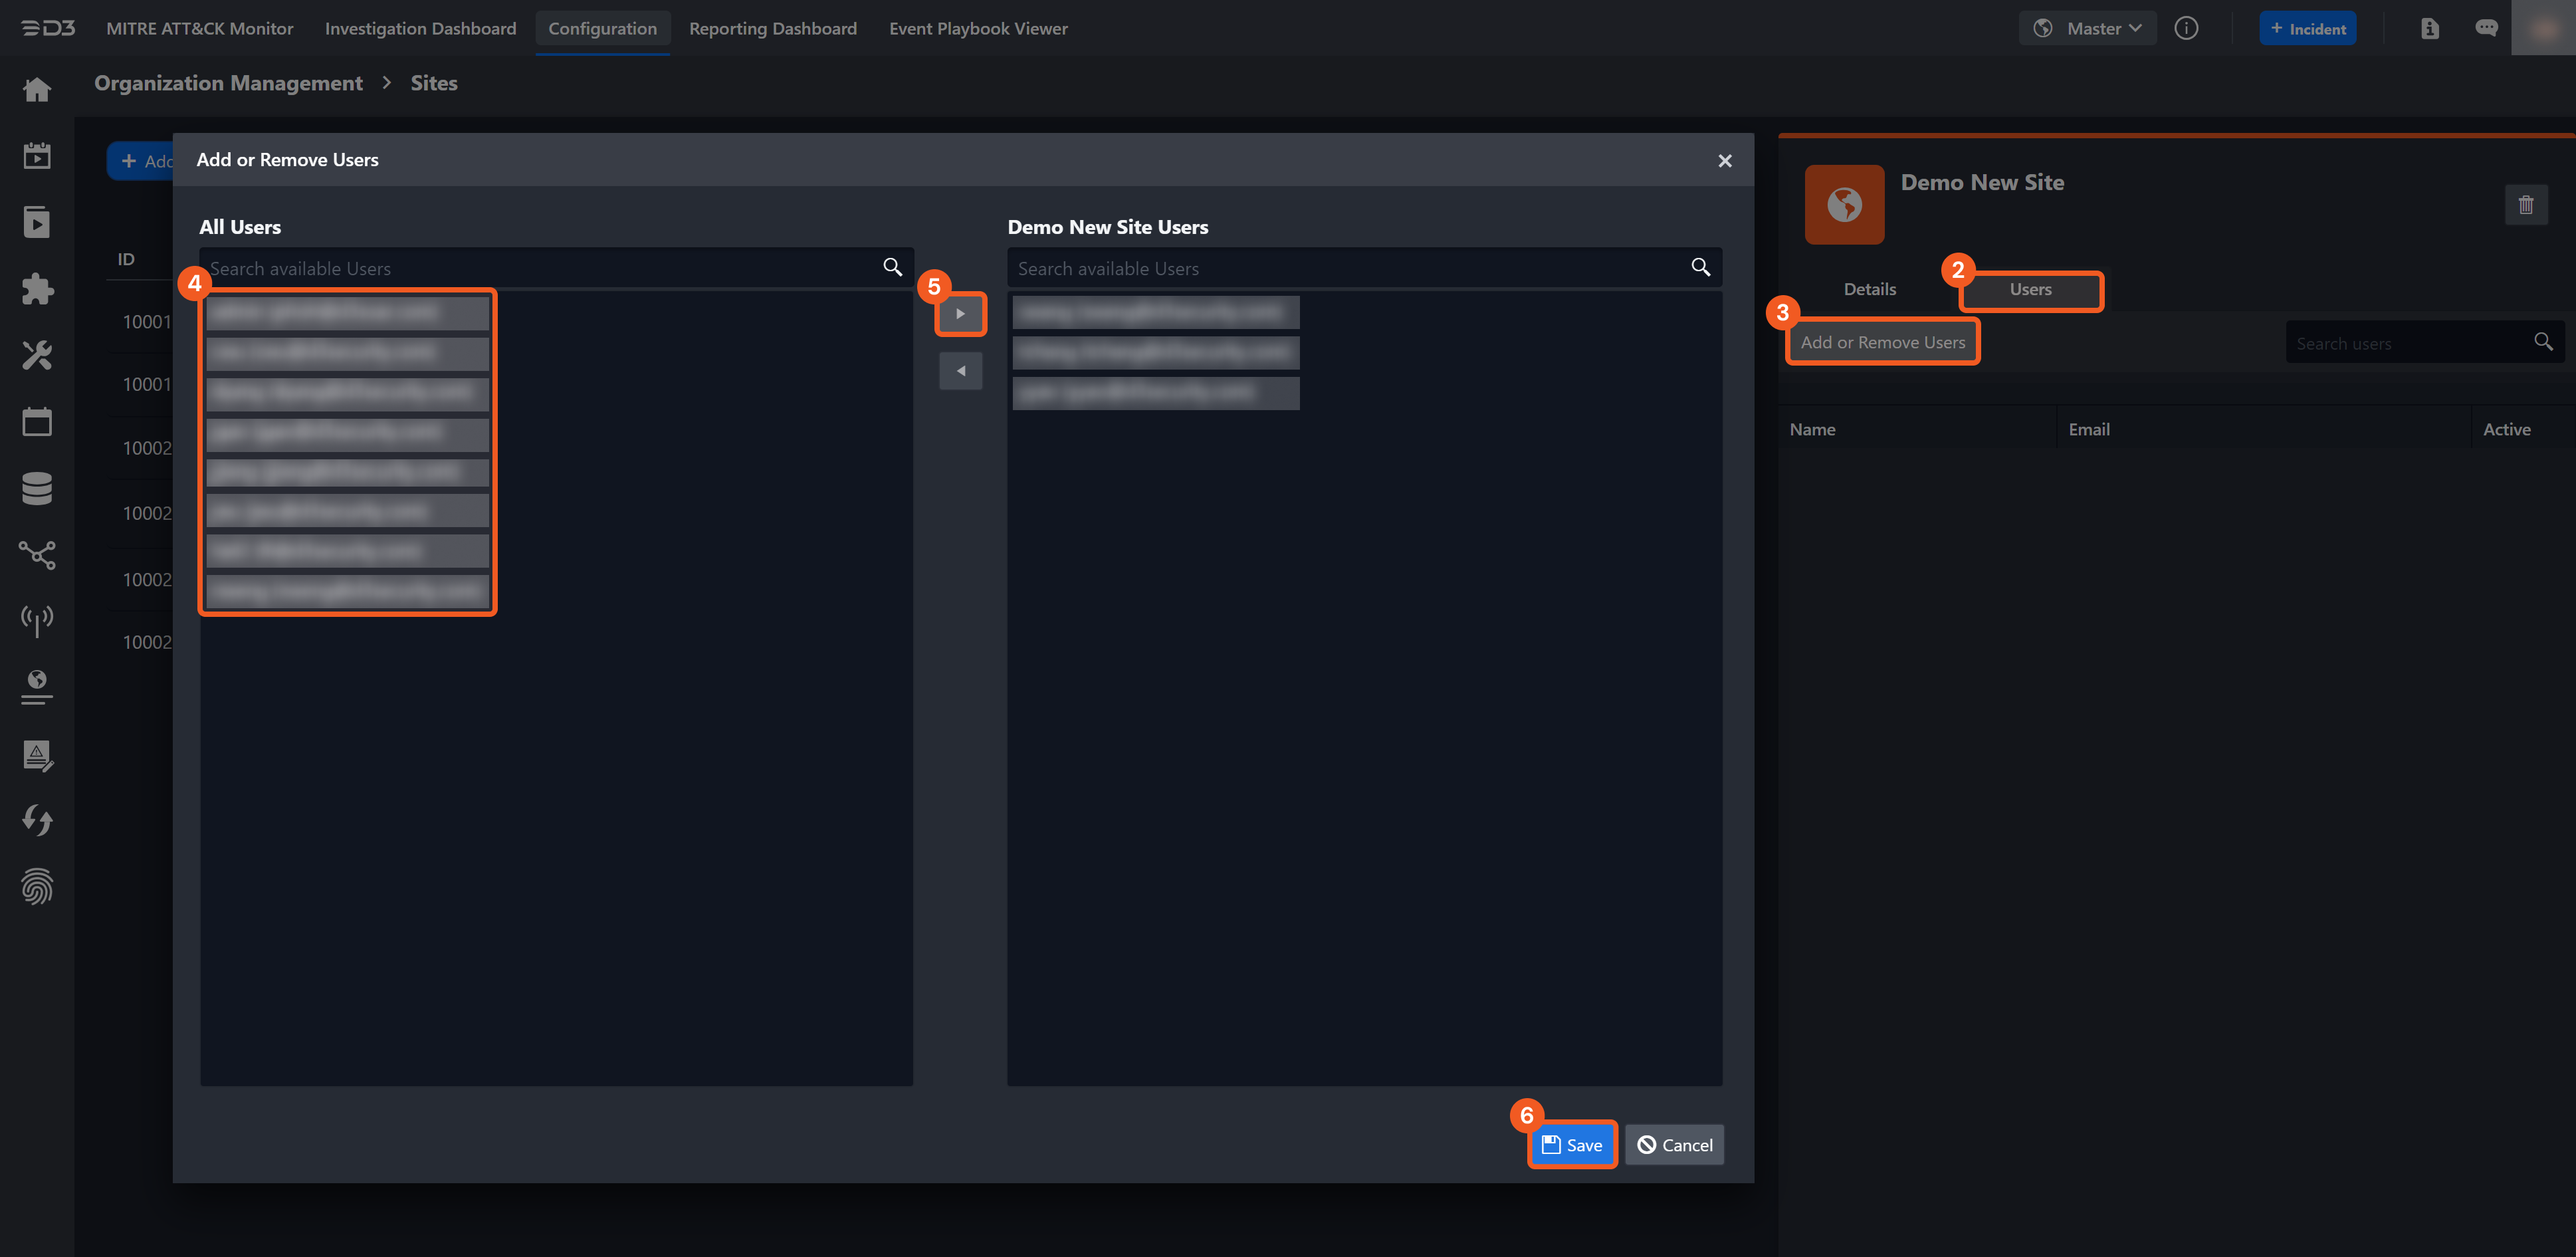Image resolution: width=2576 pixels, height=1257 pixels.
Task: Click the trash icon for Demo New Site
Action: click(x=2525, y=205)
